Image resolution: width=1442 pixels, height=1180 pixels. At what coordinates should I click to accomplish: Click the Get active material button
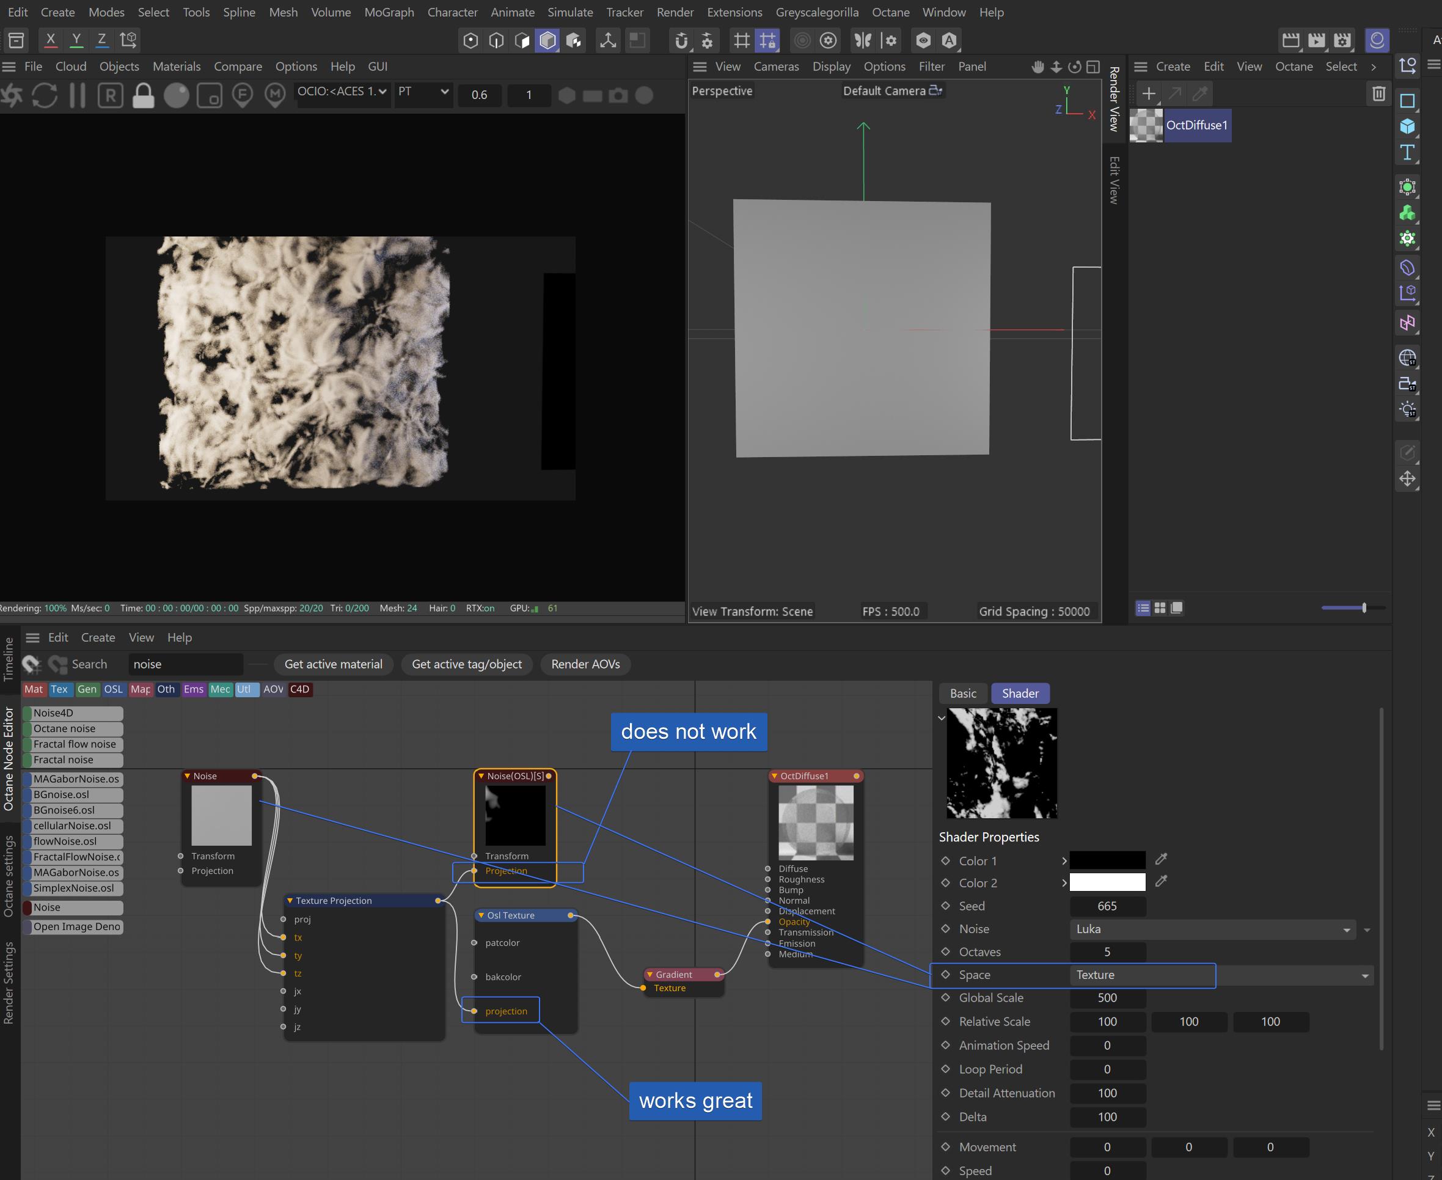point(333,664)
